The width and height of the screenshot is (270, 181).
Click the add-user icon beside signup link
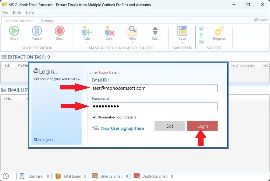tap(96, 128)
